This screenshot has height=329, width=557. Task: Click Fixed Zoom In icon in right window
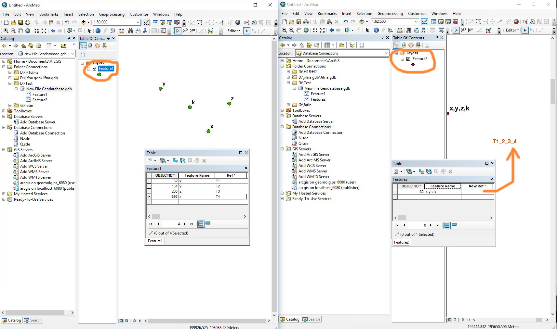tap(315, 30)
